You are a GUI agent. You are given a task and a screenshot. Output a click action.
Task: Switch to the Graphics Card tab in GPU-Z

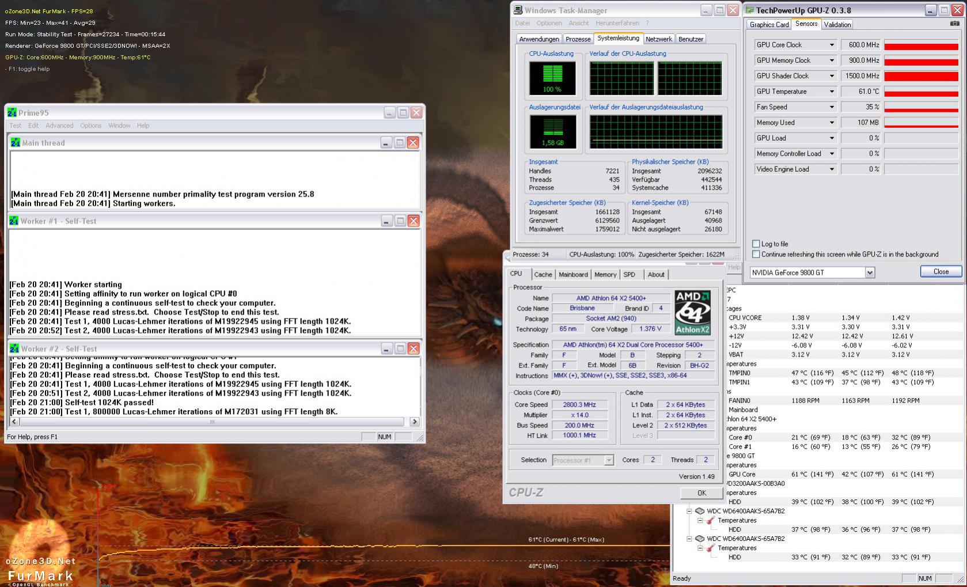pos(769,25)
